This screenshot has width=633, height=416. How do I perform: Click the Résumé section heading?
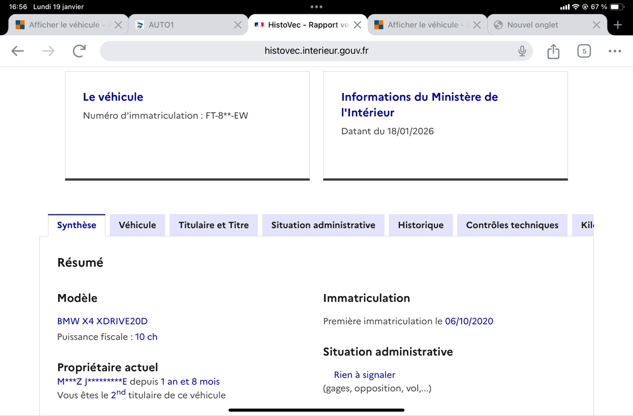point(80,262)
